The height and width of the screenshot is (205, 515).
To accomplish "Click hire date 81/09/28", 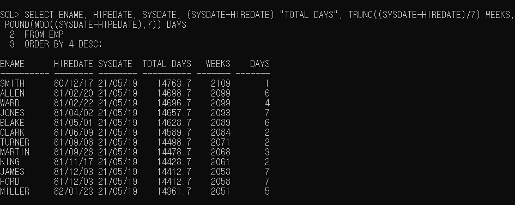I will 74,153.
